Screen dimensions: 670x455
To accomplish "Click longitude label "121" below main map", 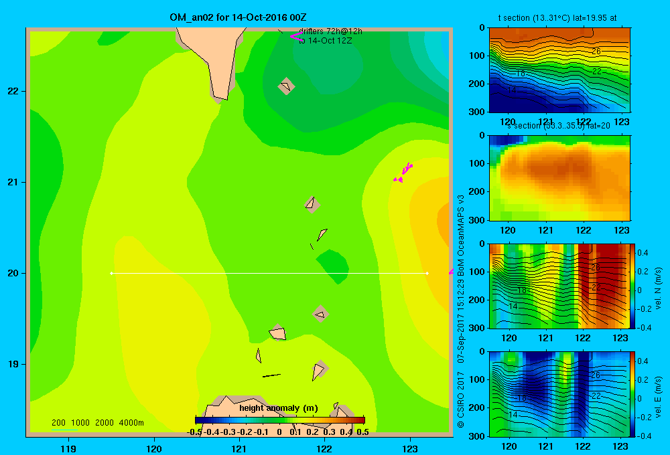I will (x=239, y=448).
